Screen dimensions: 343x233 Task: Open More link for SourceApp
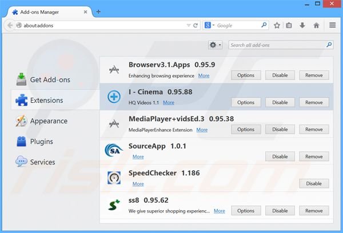coord(138,156)
